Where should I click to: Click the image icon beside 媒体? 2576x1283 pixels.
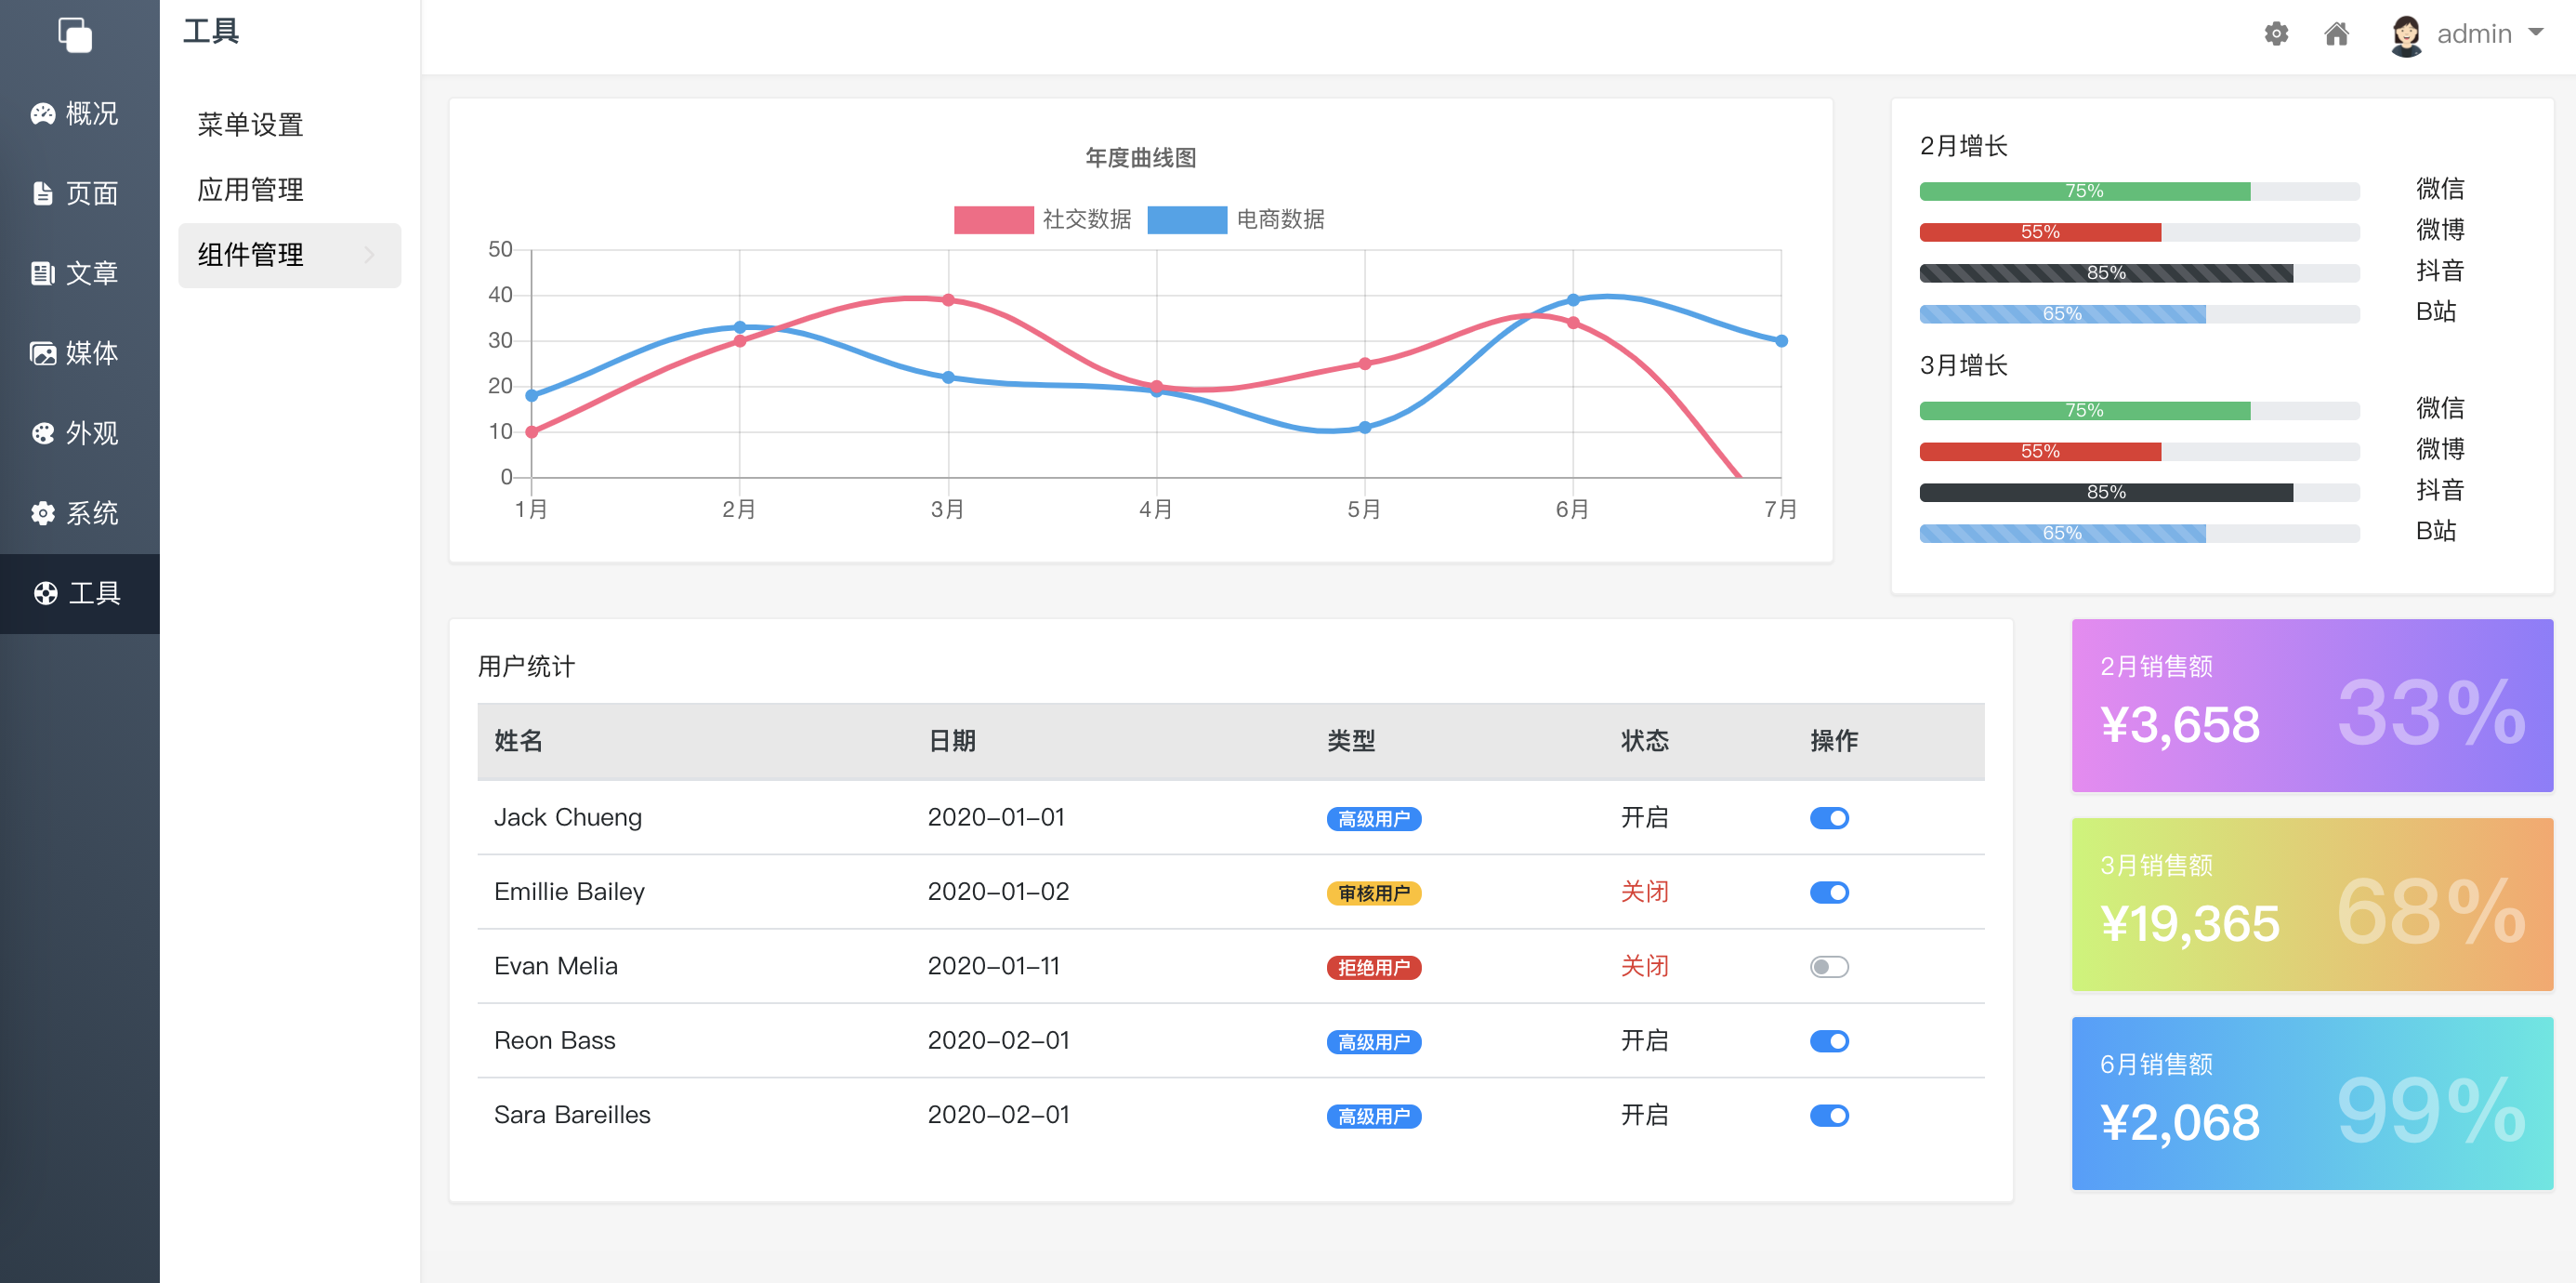43,354
